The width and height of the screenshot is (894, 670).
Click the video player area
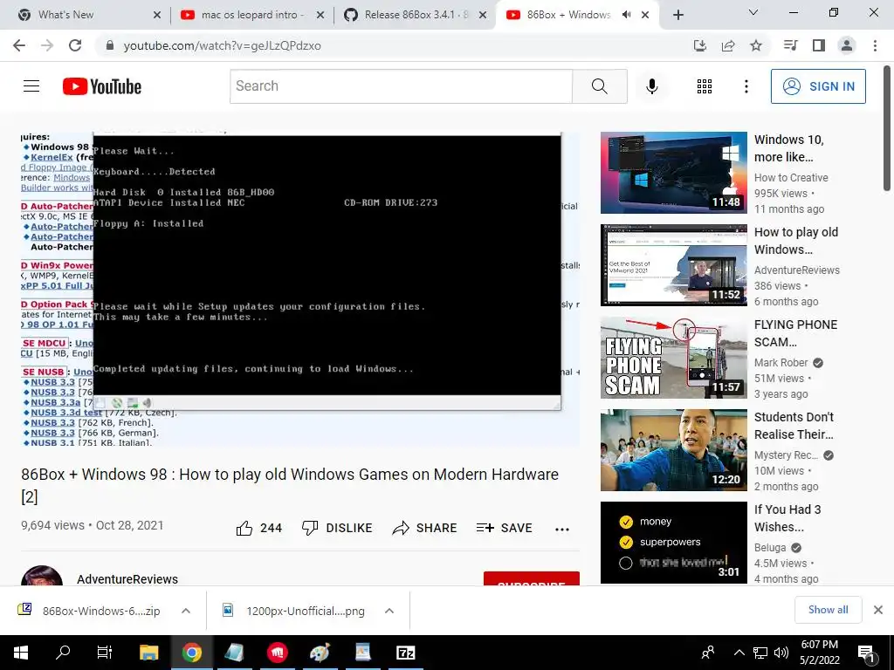pyautogui.click(x=300, y=290)
